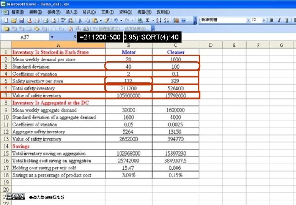
Task: Click the Cut scissors icon
Action: pos(80,20)
